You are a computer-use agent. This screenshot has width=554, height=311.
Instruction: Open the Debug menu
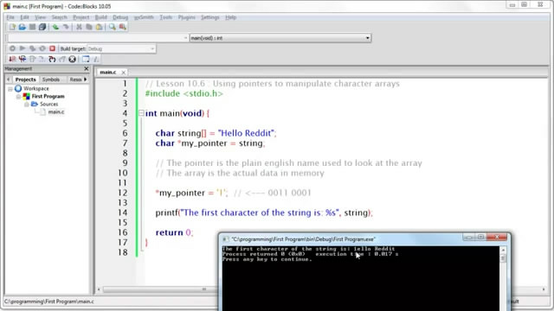[120, 17]
